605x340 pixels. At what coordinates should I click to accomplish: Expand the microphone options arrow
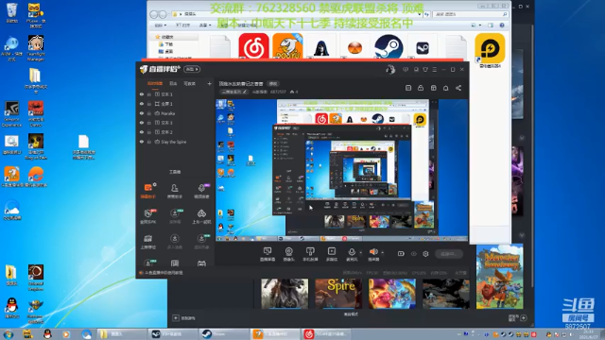click(x=361, y=253)
